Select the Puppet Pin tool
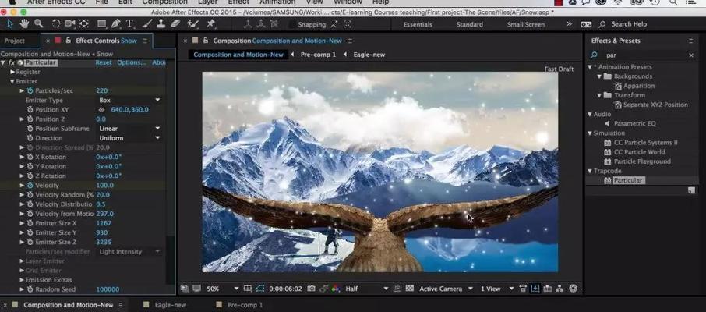The width and height of the screenshot is (706, 312). [210, 24]
